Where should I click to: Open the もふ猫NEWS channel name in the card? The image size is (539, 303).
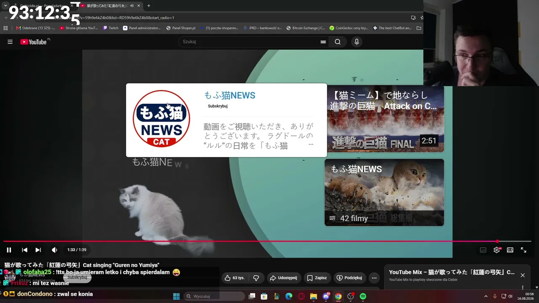pos(229,96)
